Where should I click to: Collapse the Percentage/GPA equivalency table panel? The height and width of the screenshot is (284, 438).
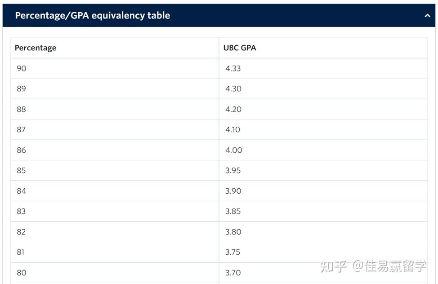[427, 15]
